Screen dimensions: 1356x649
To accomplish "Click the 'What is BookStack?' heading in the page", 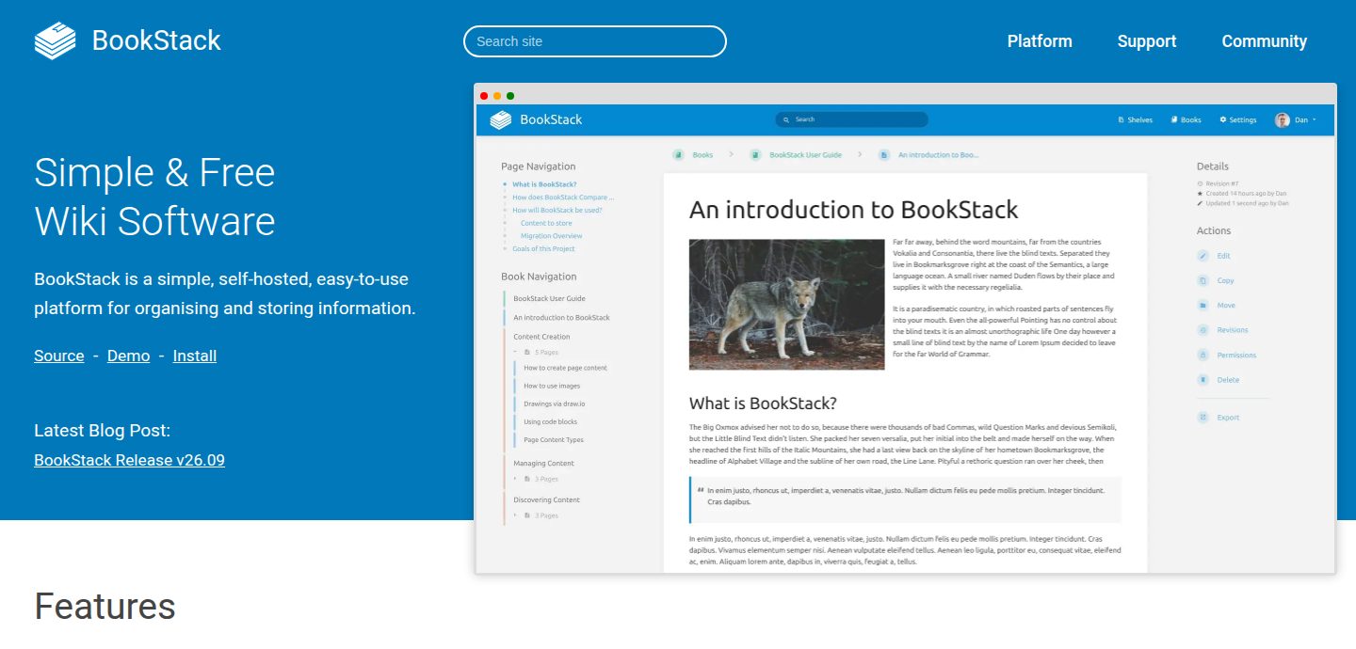I will click(x=763, y=404).
